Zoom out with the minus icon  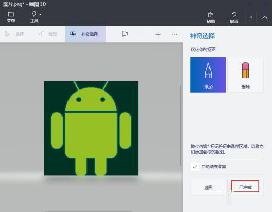[141, 34]
